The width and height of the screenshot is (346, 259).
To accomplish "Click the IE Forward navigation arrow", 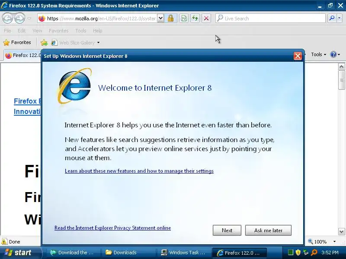I will [19, 18].
